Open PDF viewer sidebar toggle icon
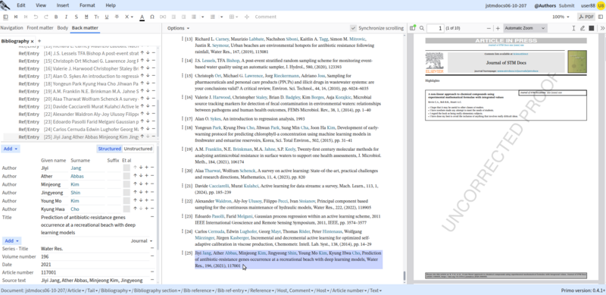 (413, 28)
